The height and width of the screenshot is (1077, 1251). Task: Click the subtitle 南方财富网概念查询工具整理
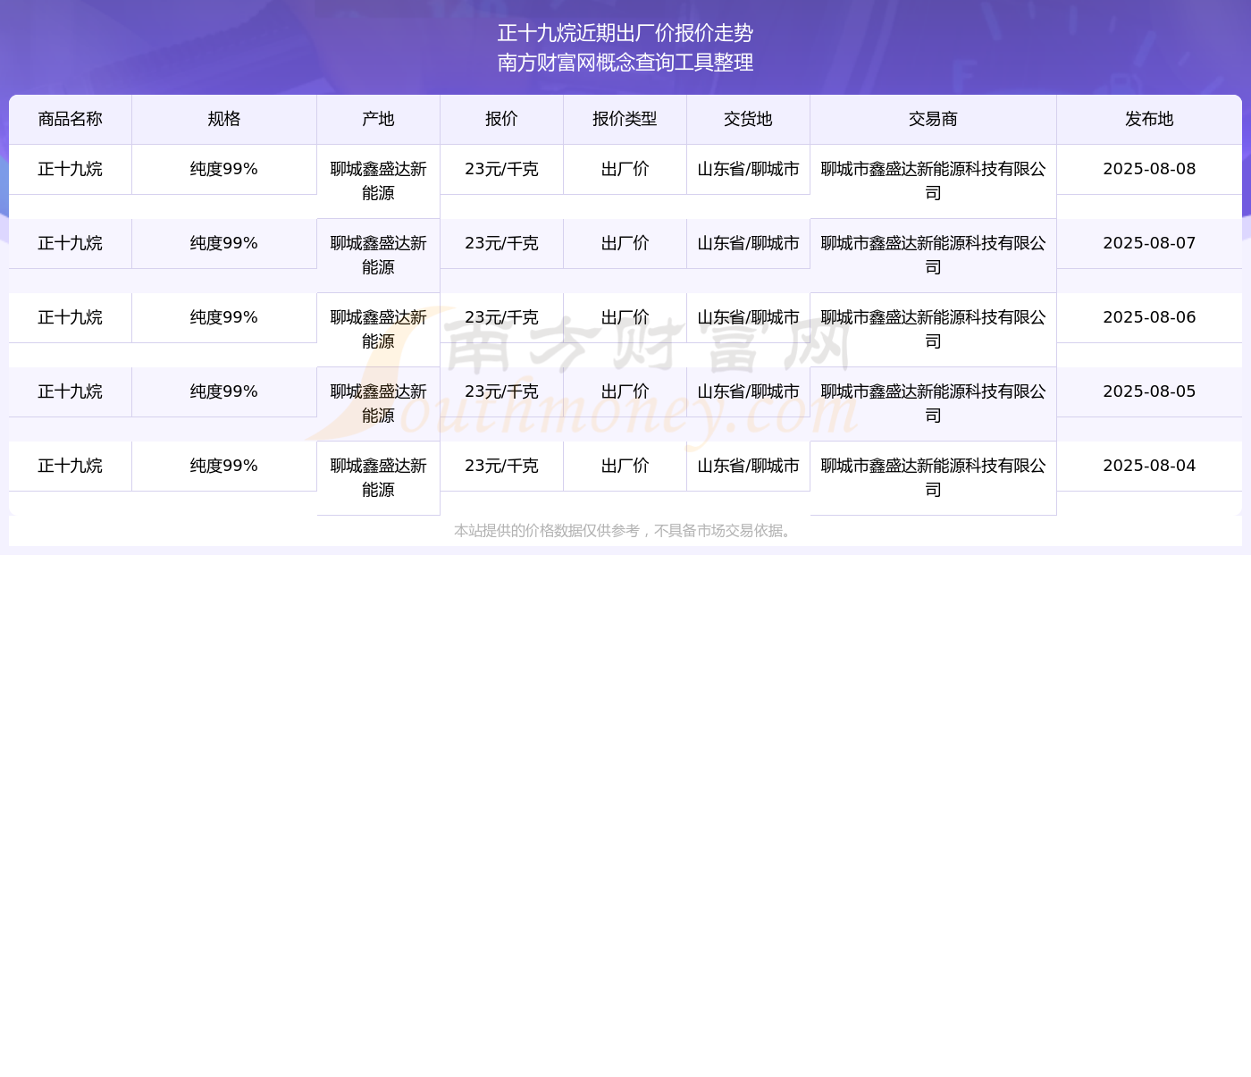pos(625,63)
